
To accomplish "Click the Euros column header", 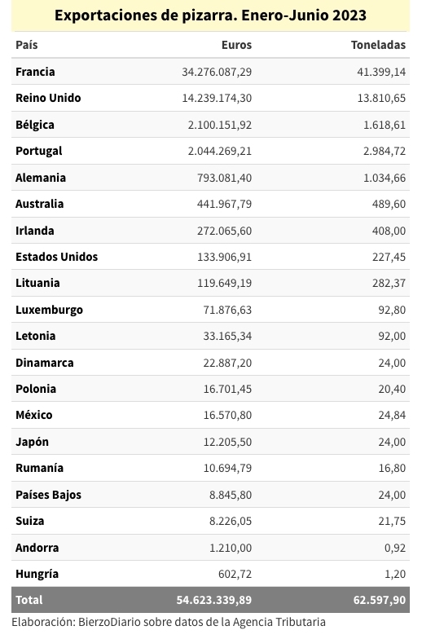I will tap(236, 45).
